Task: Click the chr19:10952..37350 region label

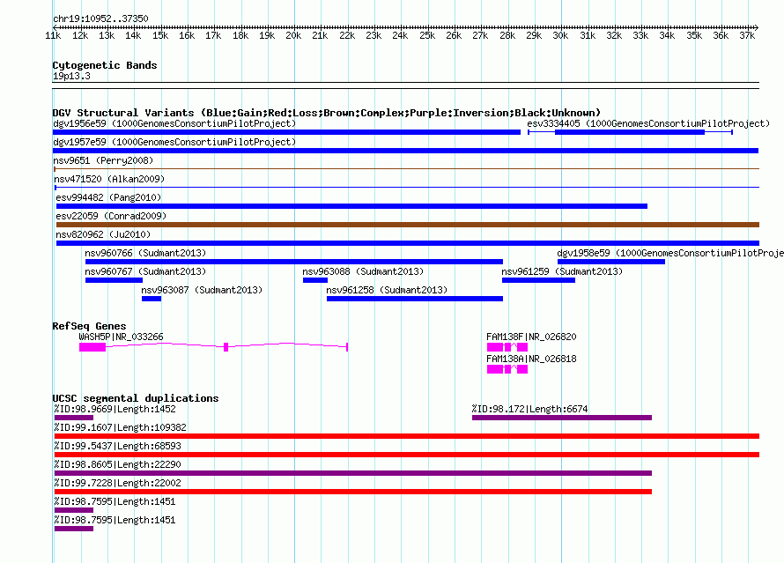Action: [100, 19]
